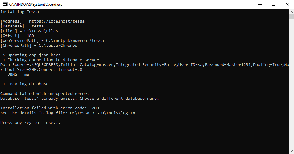
Task: Click the https://localhost/tessa address text
Action: tap(57, 21)
